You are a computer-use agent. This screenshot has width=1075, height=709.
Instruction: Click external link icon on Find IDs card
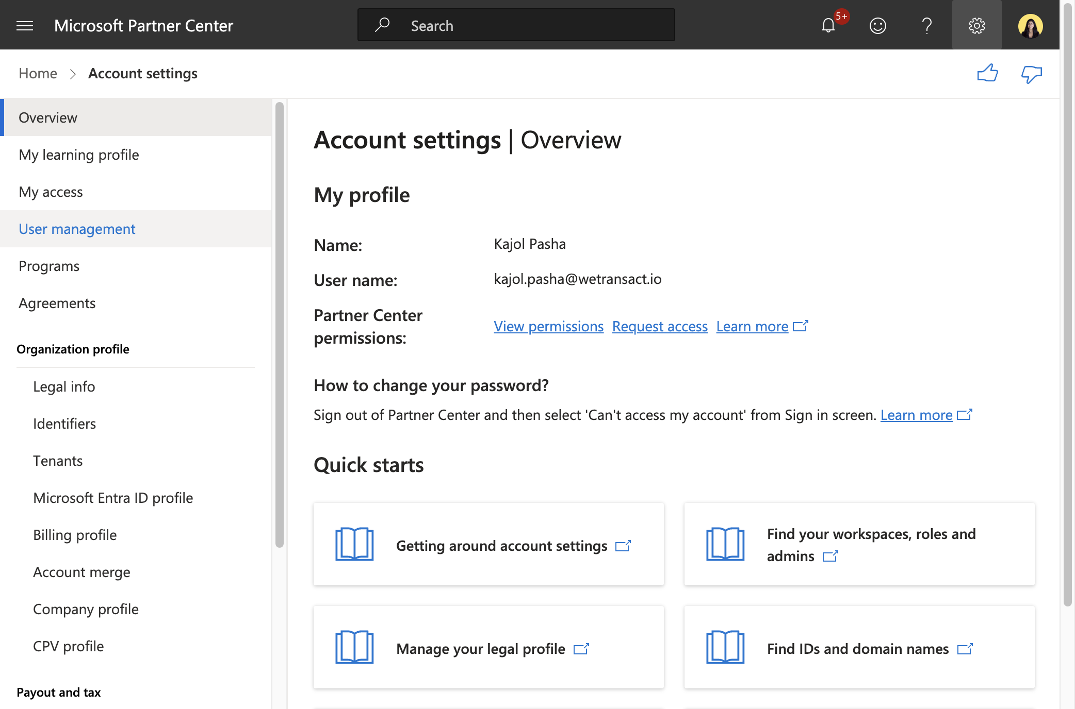pyautogui.click(x=965, y=649)
